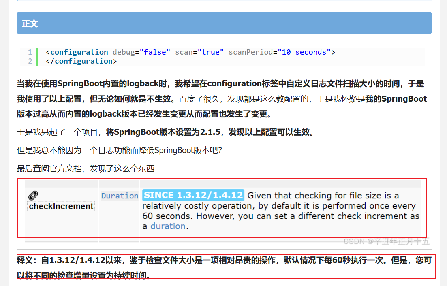Click the SINCE 1.3.12/1.4.12 badge
The height and width of the screenshot is (286, 447).
coord(193,195)
